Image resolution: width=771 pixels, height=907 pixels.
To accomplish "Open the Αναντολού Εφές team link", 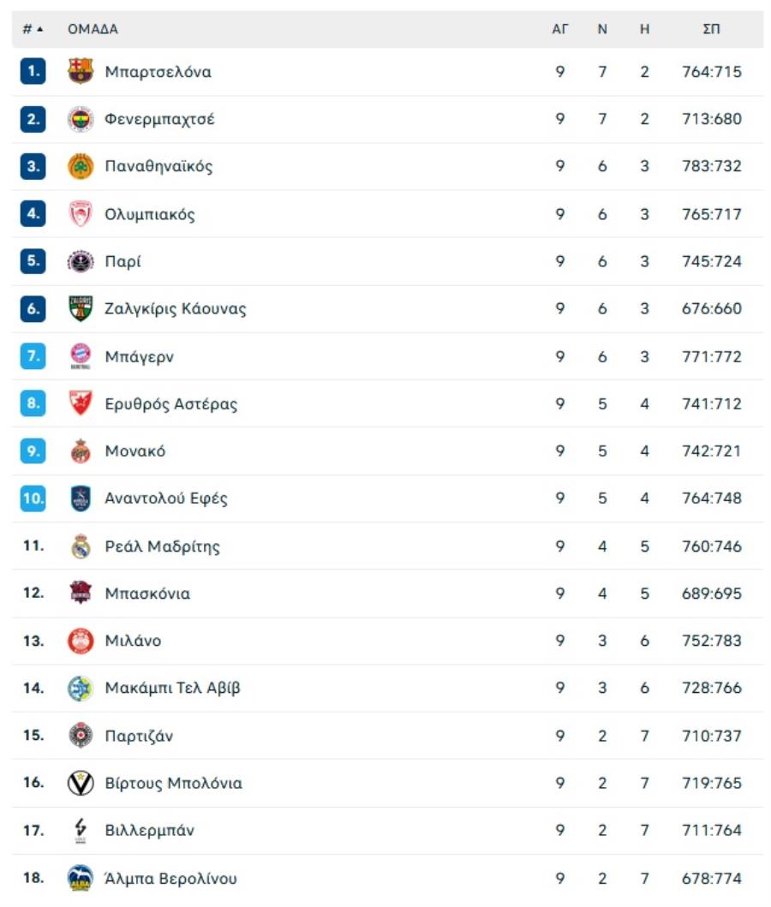I will [166, 498].
